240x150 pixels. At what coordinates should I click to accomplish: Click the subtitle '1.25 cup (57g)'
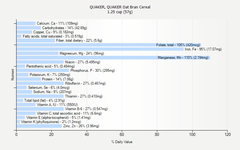click(120, 12)
